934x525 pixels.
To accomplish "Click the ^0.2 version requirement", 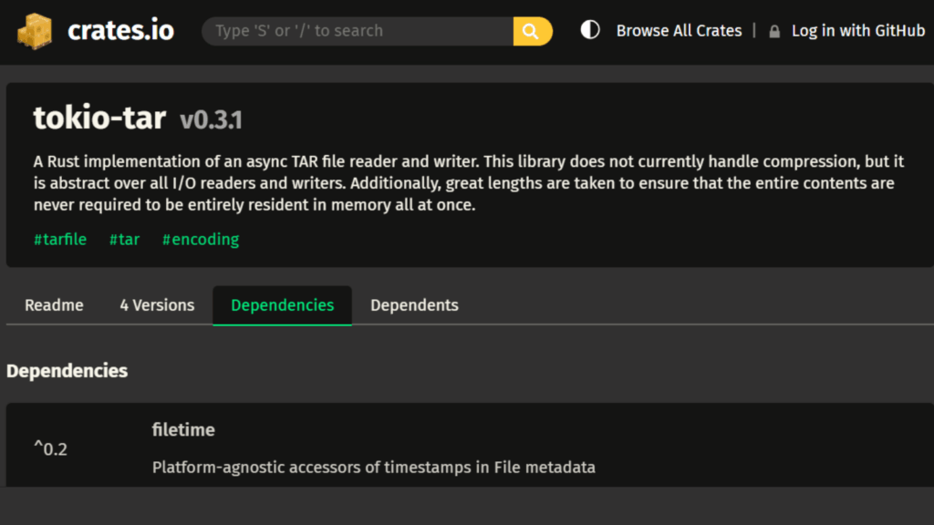I will click(50, 448).
